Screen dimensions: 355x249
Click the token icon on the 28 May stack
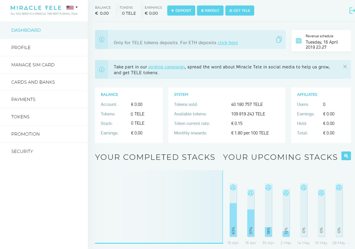coord(339,188)
